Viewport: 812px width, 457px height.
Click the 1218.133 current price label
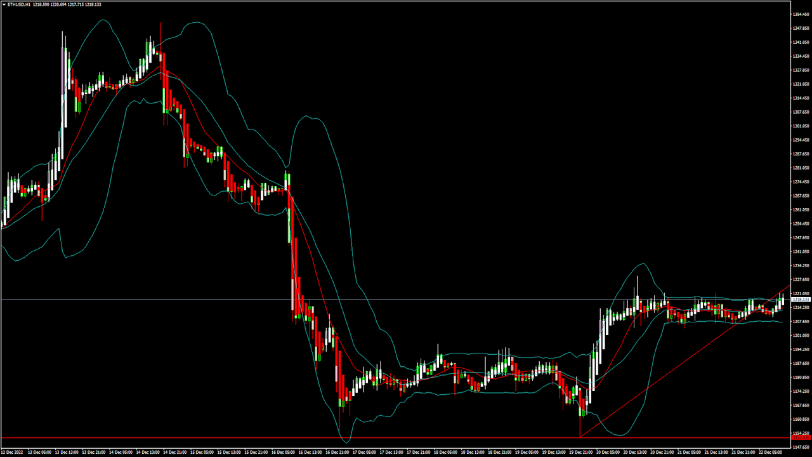802,299
